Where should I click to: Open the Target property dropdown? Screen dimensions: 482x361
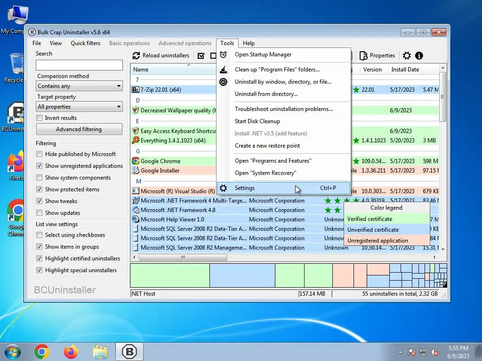79,107
